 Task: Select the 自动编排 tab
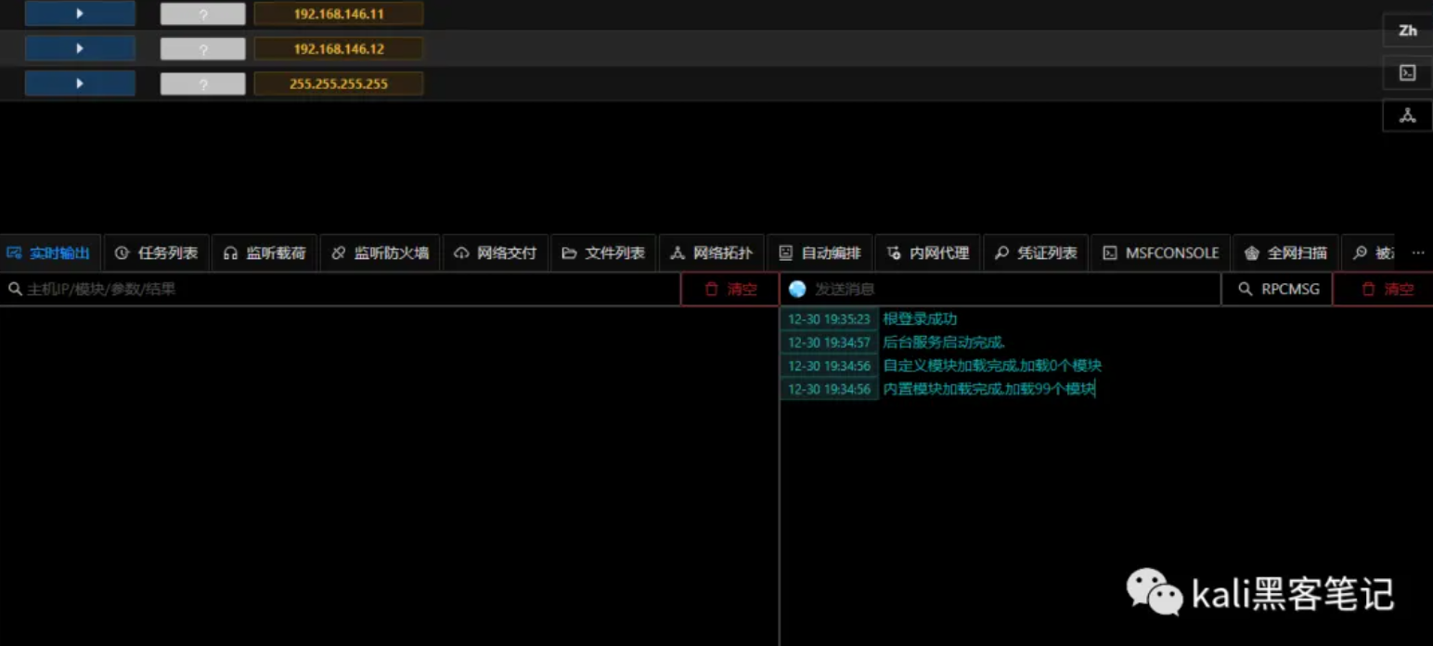820,253
